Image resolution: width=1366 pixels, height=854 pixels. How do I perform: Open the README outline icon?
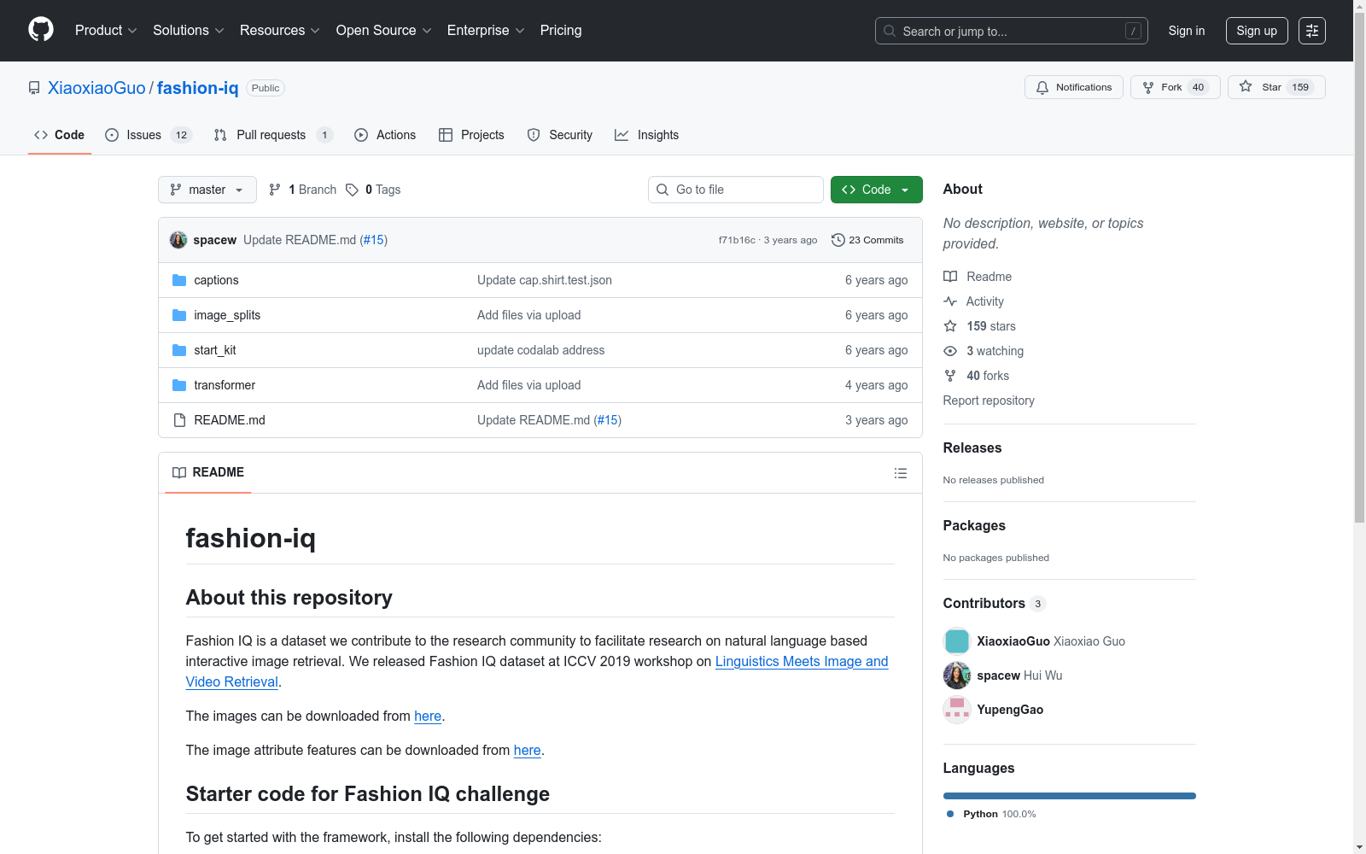(x=901, y=473)
